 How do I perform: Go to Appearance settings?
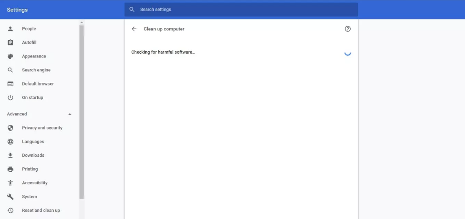click(x=34, y=56)
